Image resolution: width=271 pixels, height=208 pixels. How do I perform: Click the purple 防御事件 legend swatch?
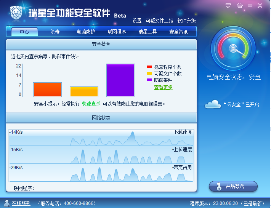coord(149,80)
